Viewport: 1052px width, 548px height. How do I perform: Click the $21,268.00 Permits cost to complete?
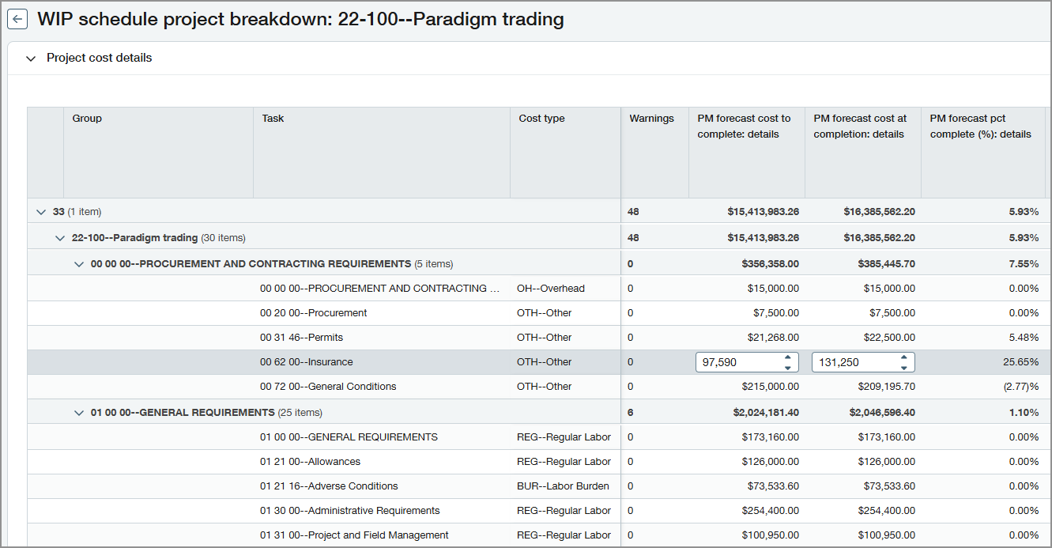pyautogui.click(x=773, y=338)
